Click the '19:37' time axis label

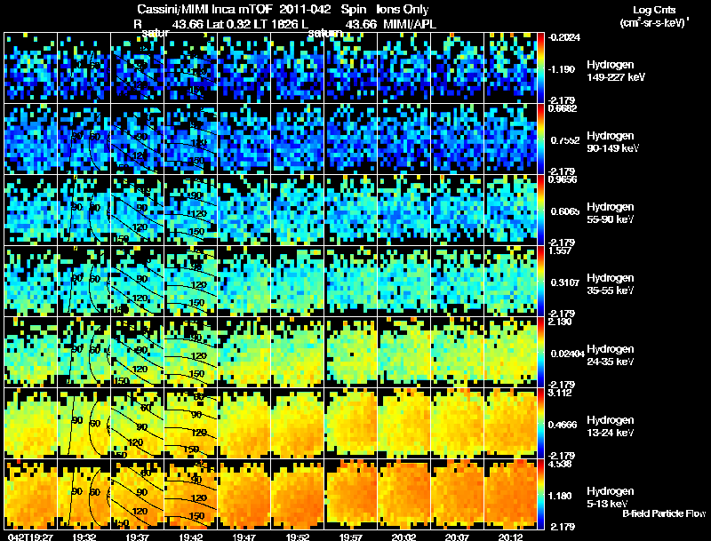(138, 537)
